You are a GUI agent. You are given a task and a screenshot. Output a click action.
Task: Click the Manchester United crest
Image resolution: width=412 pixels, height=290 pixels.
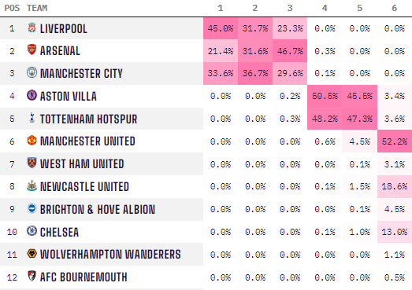point(32,141)
